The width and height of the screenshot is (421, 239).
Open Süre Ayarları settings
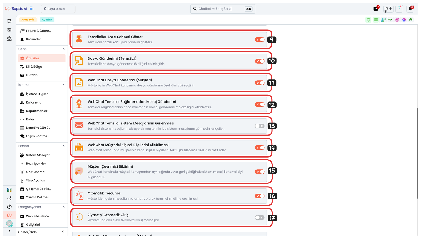click(42, 181)
